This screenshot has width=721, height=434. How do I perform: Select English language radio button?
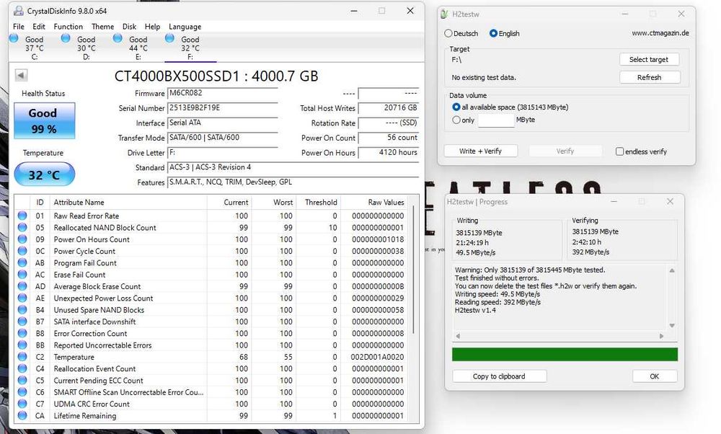tap(493, 33)
